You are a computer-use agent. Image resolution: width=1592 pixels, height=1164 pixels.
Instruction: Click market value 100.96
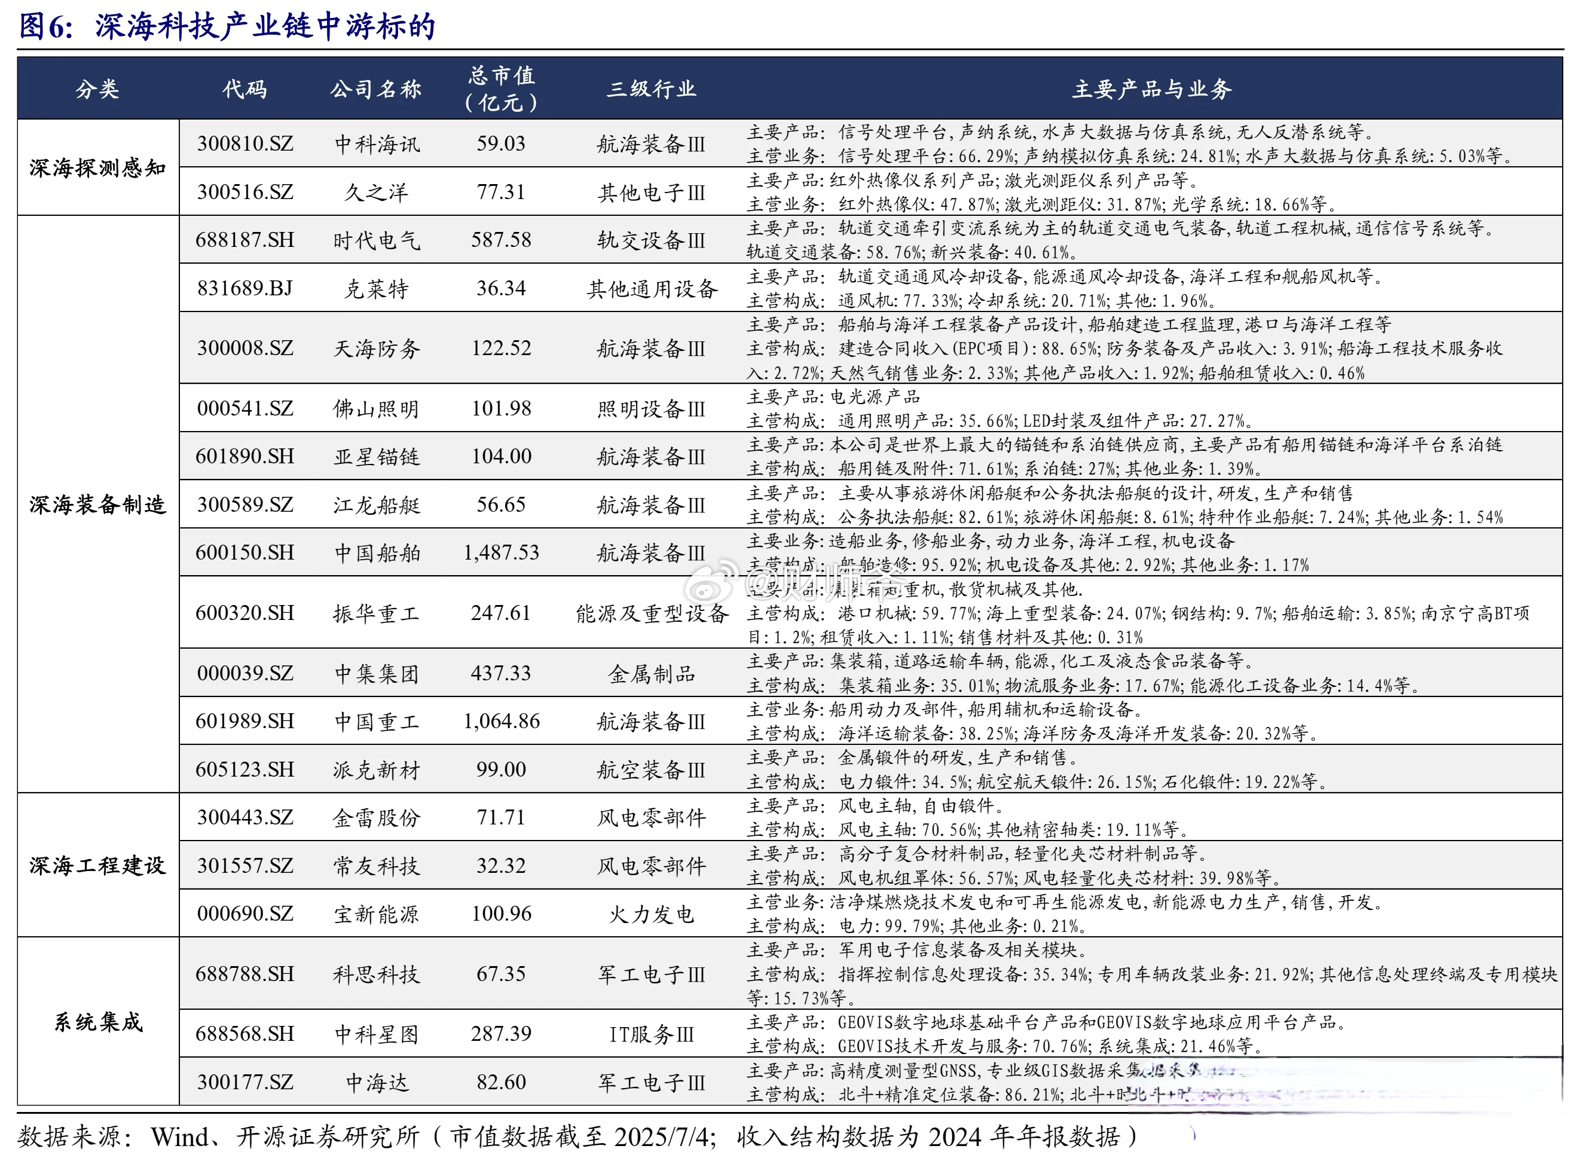coord(502,914)
